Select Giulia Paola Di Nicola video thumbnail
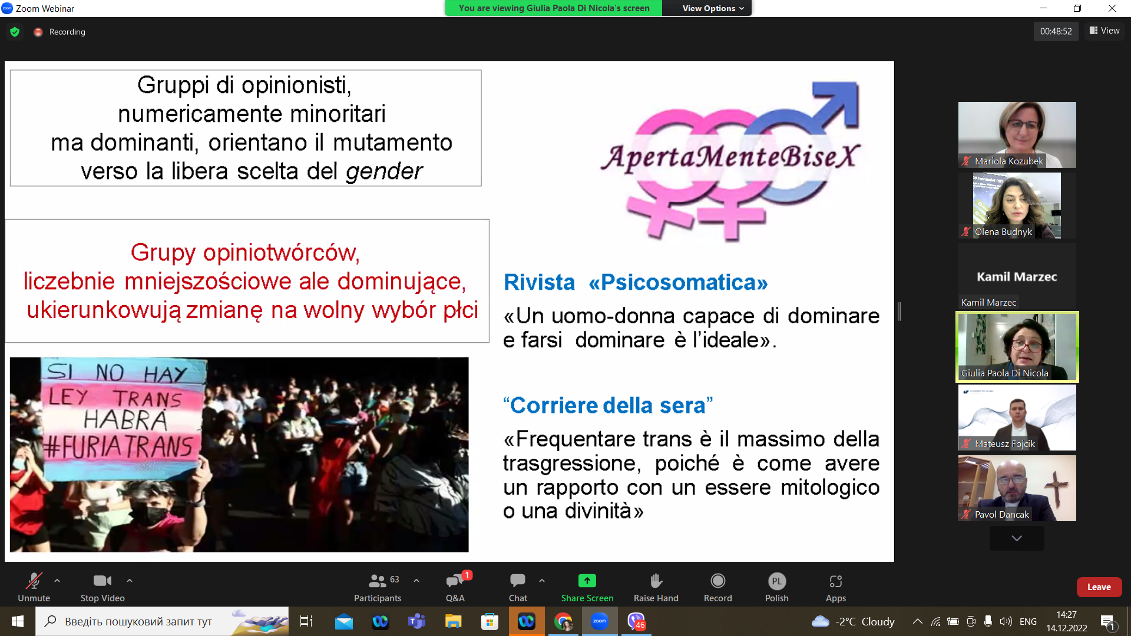 [1017, 347]
